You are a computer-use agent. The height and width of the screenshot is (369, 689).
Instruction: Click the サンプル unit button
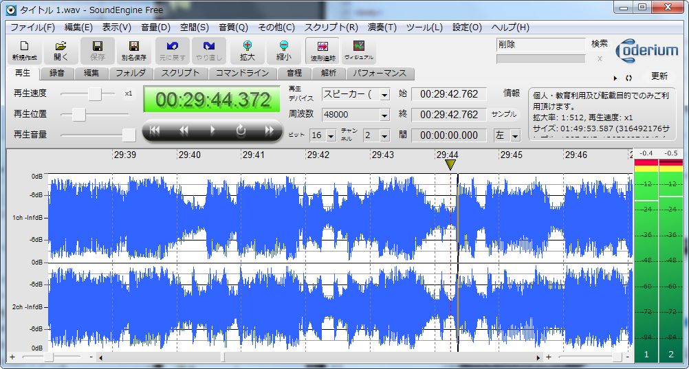pyautogui.click(x=503, y=114)
